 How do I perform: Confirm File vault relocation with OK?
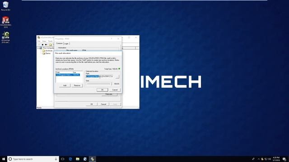pos(103,90)
